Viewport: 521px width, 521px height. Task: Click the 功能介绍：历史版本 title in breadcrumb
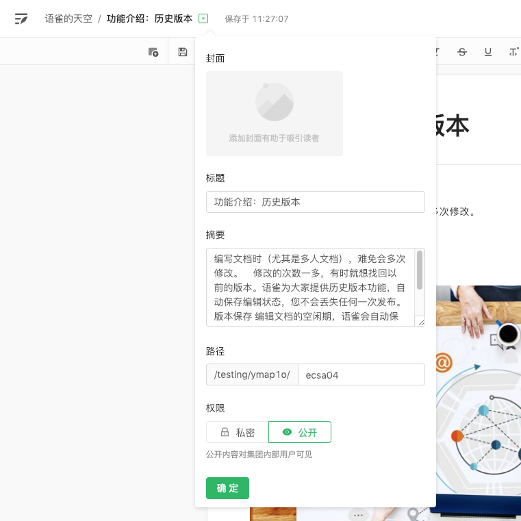[149, 18]
